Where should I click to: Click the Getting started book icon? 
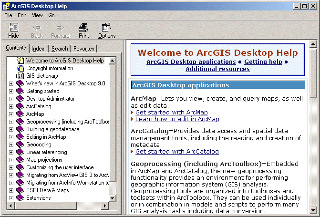click(x=20, y=91)
